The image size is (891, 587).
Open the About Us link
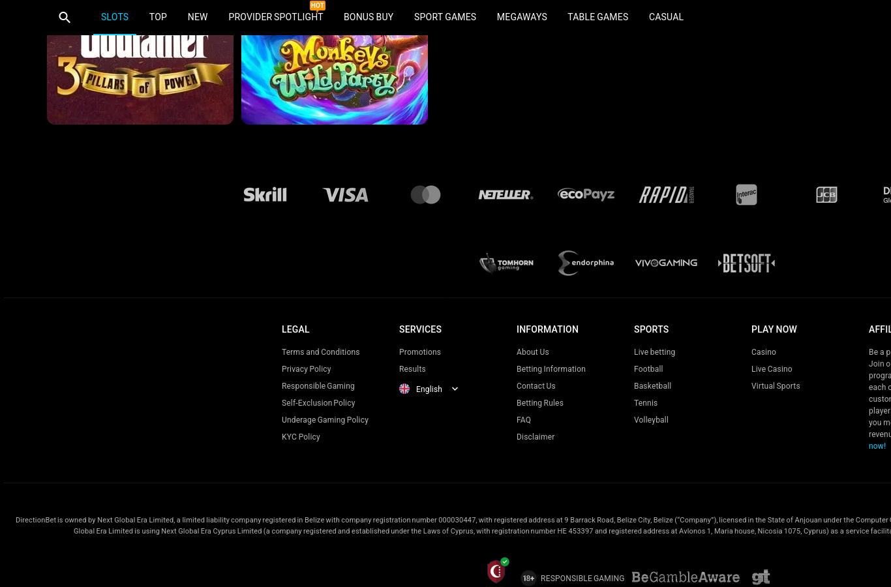[x=533, y=352]
